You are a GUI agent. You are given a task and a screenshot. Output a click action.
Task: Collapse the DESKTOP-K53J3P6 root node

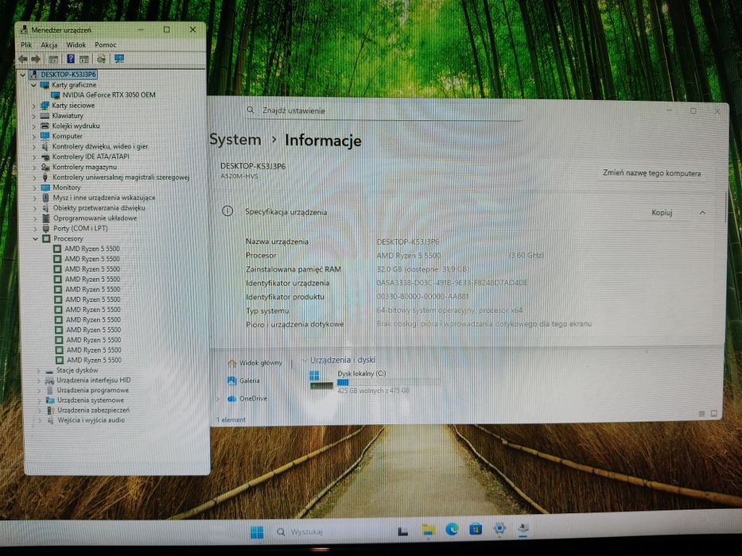coord(23,75)
